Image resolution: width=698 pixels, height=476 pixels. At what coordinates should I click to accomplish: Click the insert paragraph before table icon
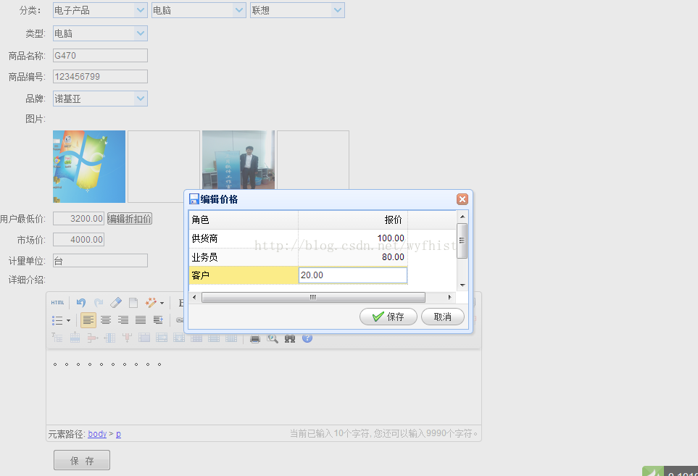pyautogui.click(x=57, y=338)
